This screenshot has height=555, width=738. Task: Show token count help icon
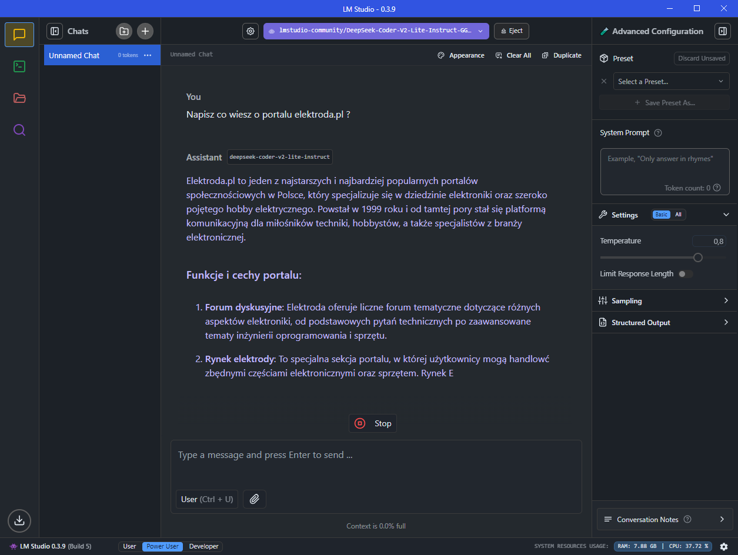[x=717, y=188]
